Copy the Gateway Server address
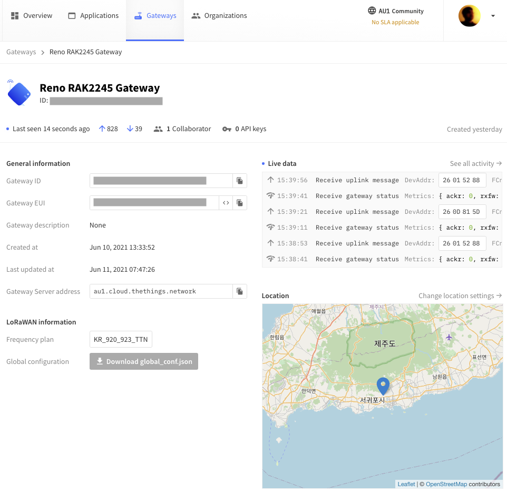The height and width of the screenshot is (493, 507). [x=240, y=291]
